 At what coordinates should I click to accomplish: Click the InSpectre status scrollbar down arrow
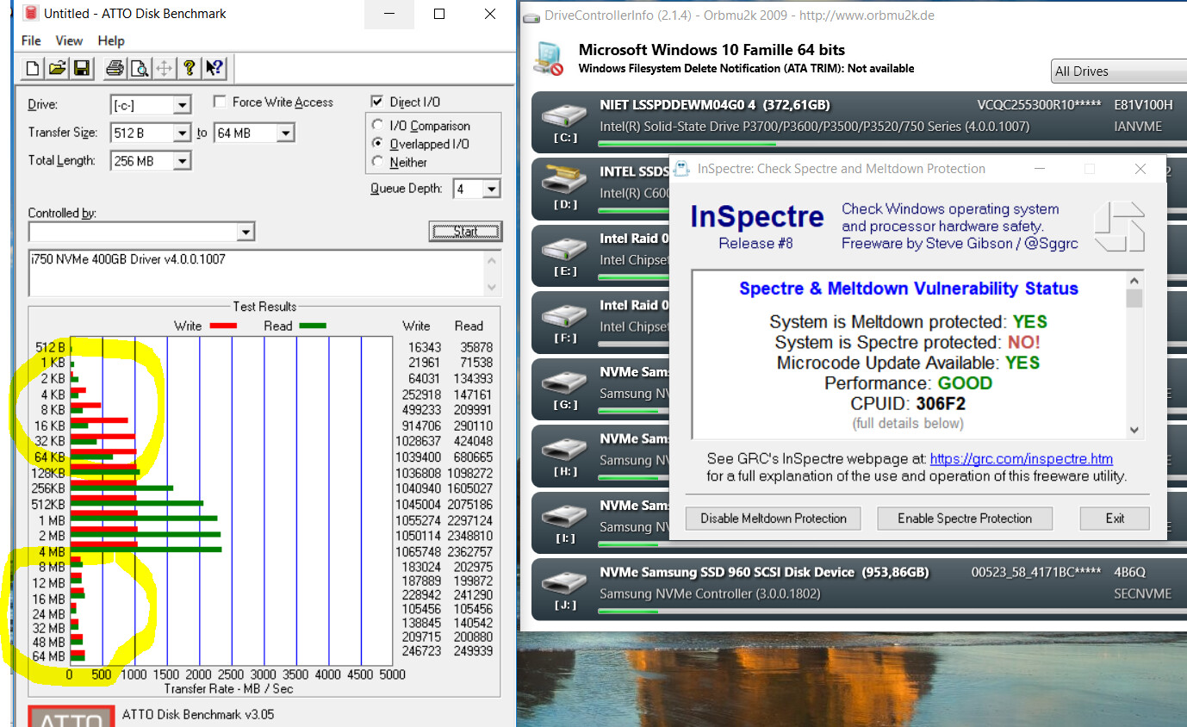(x=1134, y=430)
